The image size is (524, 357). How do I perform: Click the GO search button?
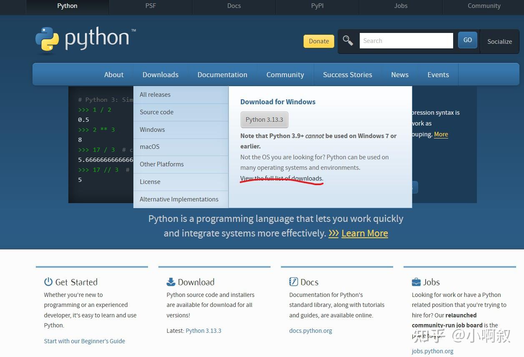[x=467, y=40]
